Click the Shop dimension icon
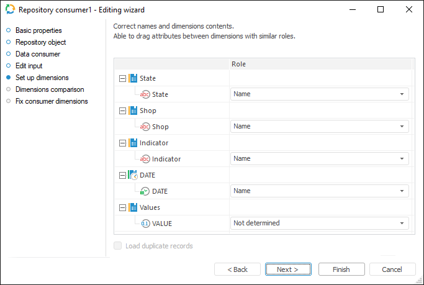 pos(133,111)
